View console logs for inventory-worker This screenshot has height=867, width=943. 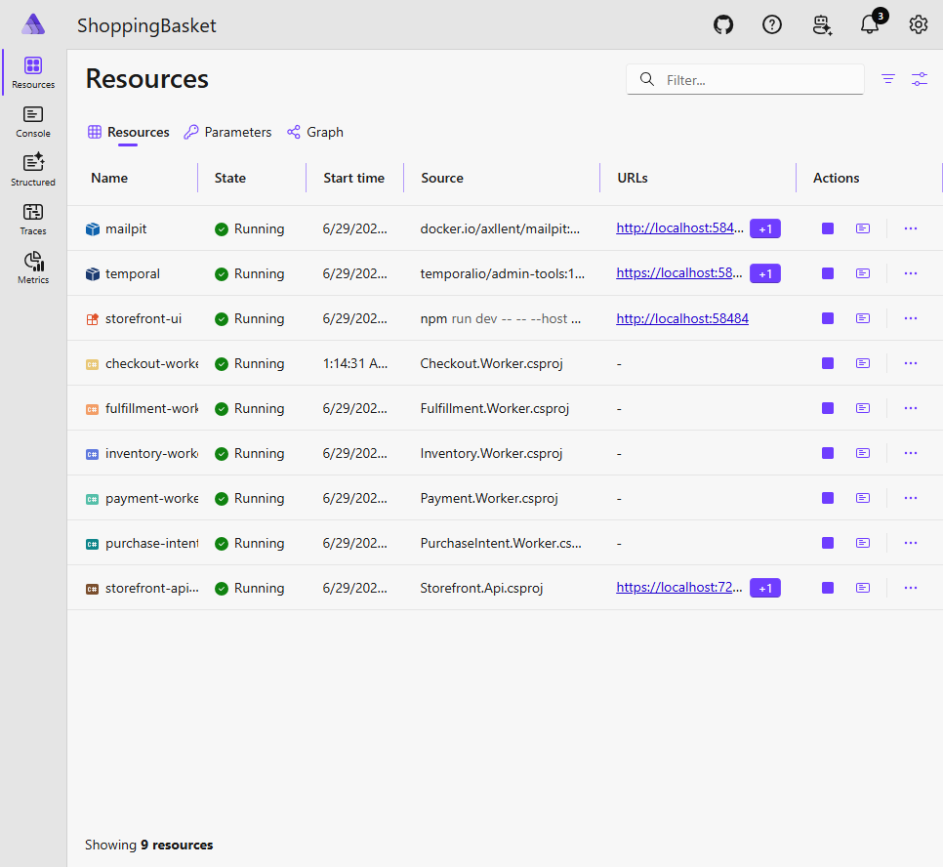click(862, 453)
